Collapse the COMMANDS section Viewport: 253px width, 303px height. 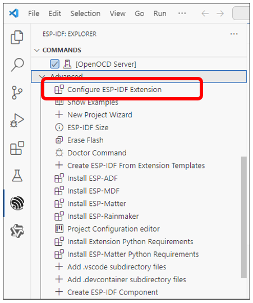tap(36, 50)
